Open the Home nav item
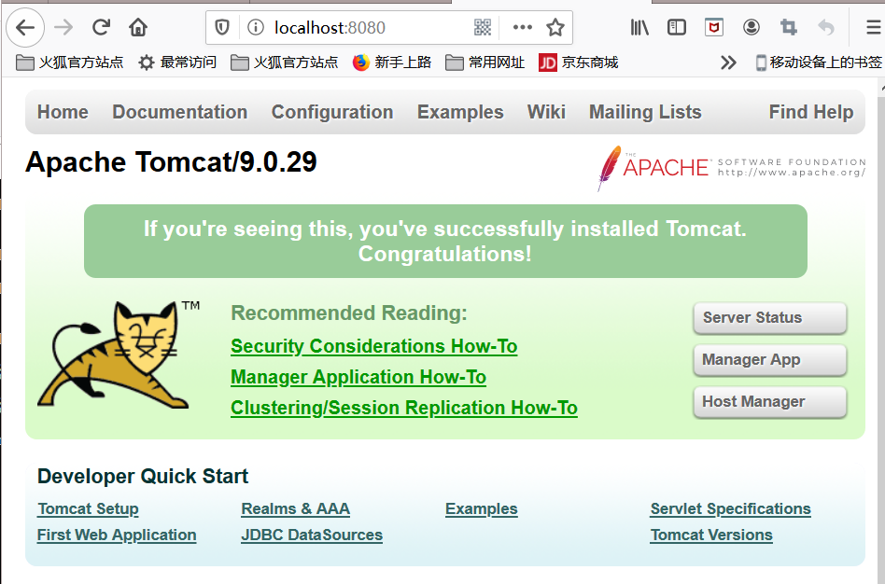This screenshot has width=885, height=584. coord(63,112)
